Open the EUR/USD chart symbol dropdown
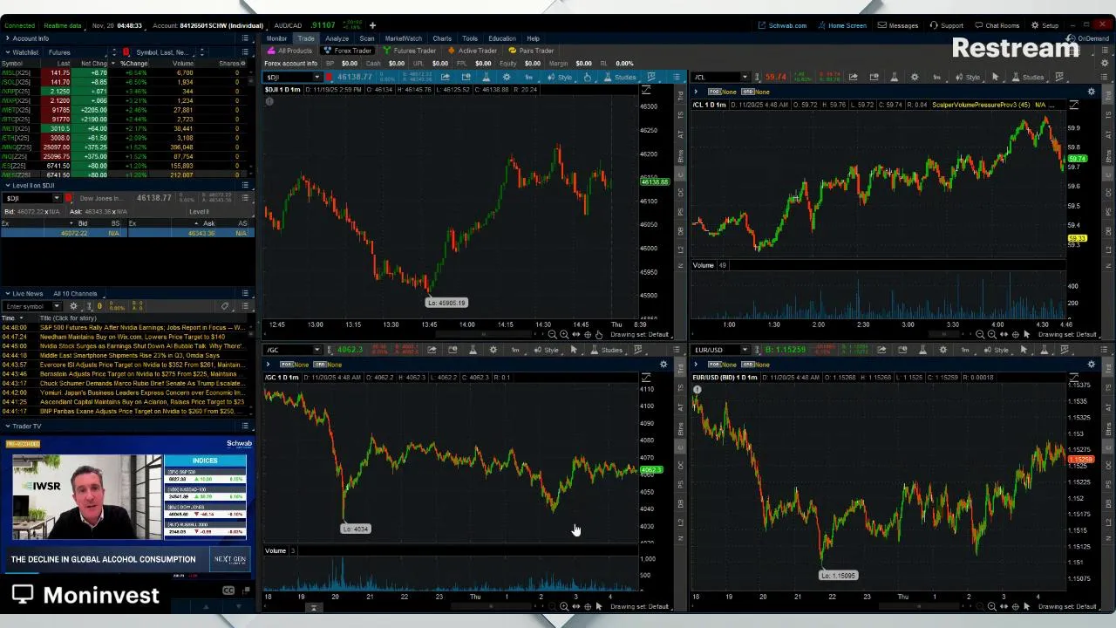 point(744,350)
